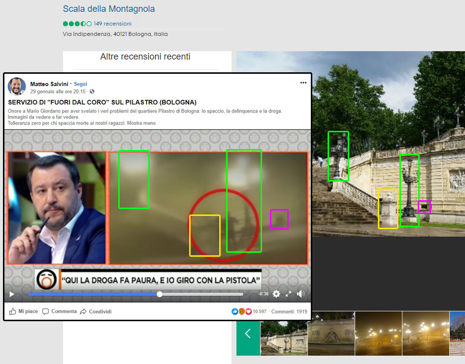
Task: Select third night-time lights thumbnail
Action: [378, 333]
